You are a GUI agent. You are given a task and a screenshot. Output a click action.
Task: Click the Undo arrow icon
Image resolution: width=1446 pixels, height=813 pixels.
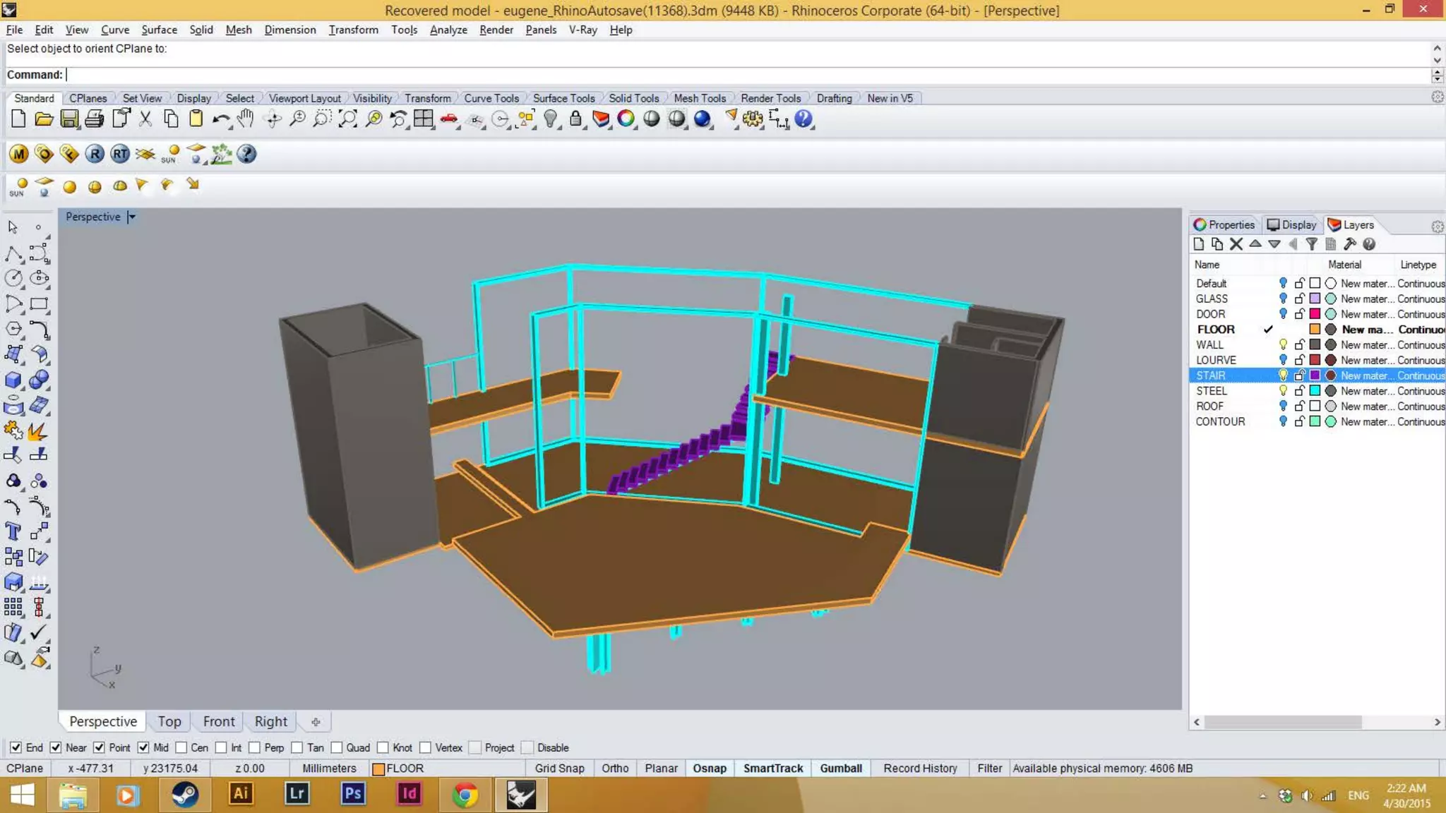tap(220, 119)
